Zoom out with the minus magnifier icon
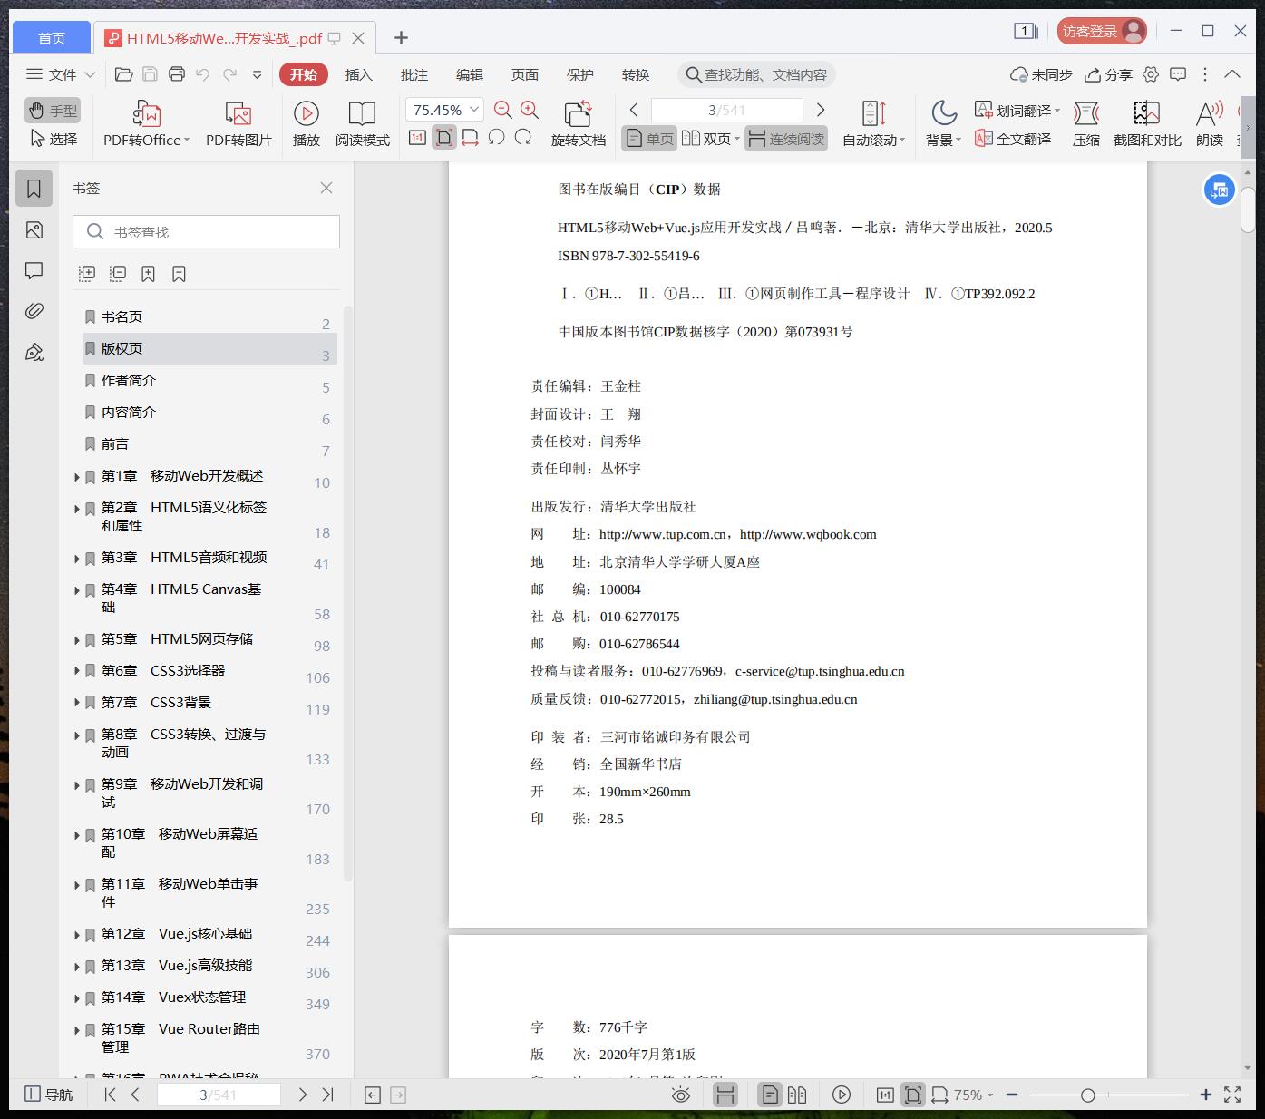The height and width of the screenshot is (1119, 1265). [503, 110]
